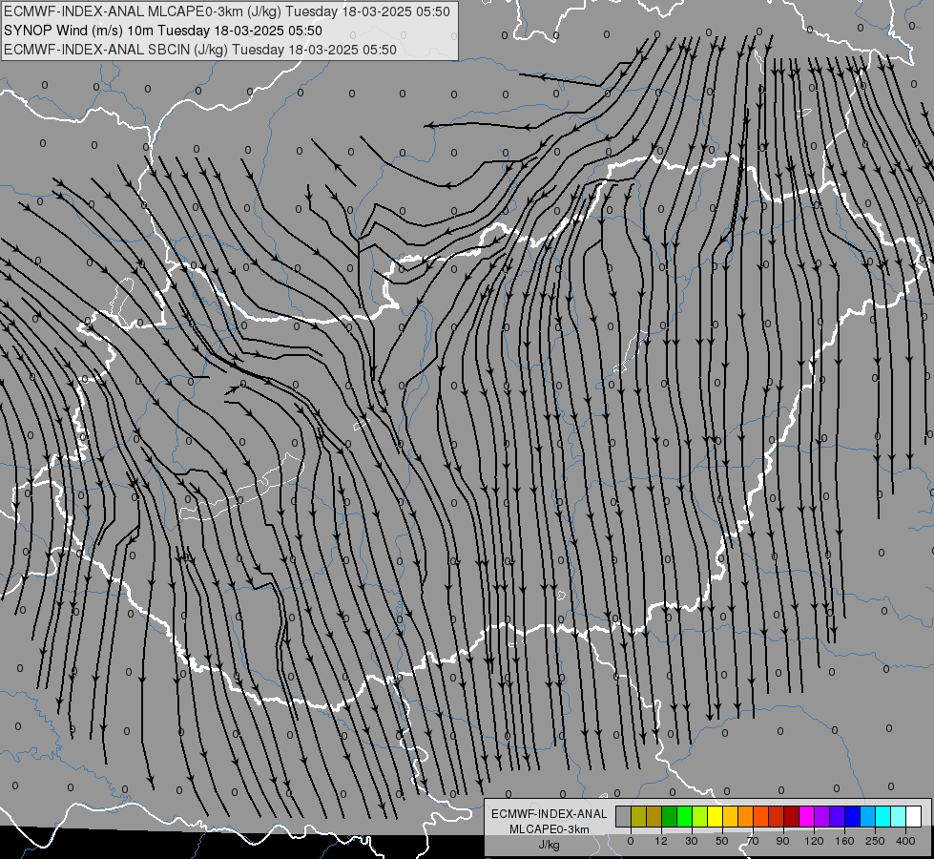The height and width of the screenshot is (859, 934).
Task: Select the SYNOP Wind 10m title line
Action: click(162, 31)
